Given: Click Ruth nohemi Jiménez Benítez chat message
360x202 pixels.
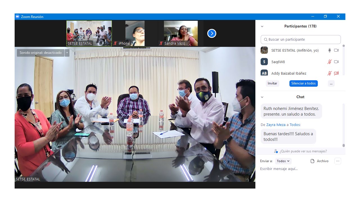Looking at the screenshot, I should [x=291, y=111].
